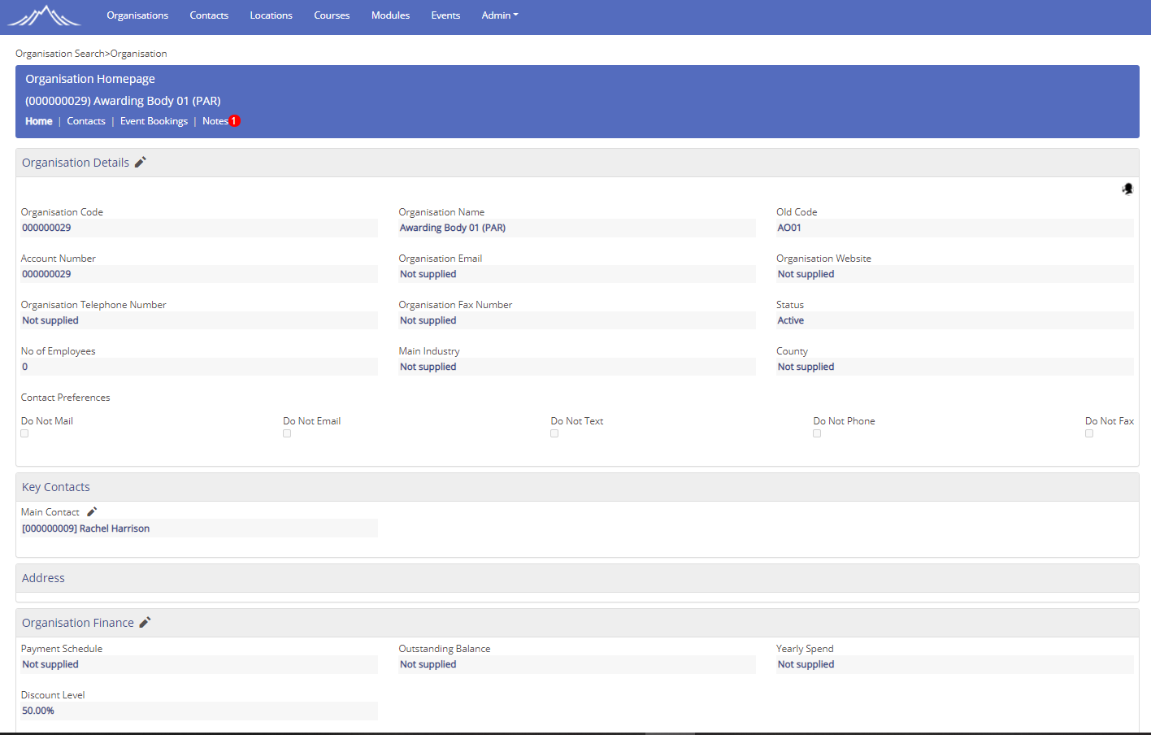Click the red notes count badge
This screenshot has height=735, width=1151.
(234, 120)
